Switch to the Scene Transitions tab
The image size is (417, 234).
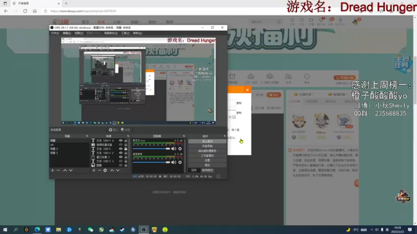207,171
